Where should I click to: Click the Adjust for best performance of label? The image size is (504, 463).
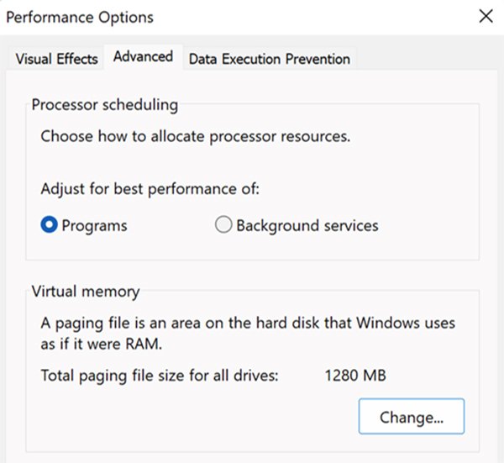click(x=150, y=188)
